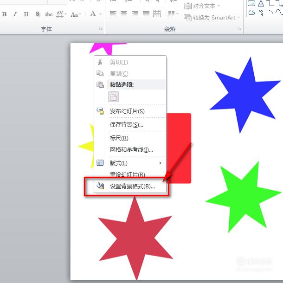Align text left
This screenshot has width=283, height=283.
pos(113,14)
